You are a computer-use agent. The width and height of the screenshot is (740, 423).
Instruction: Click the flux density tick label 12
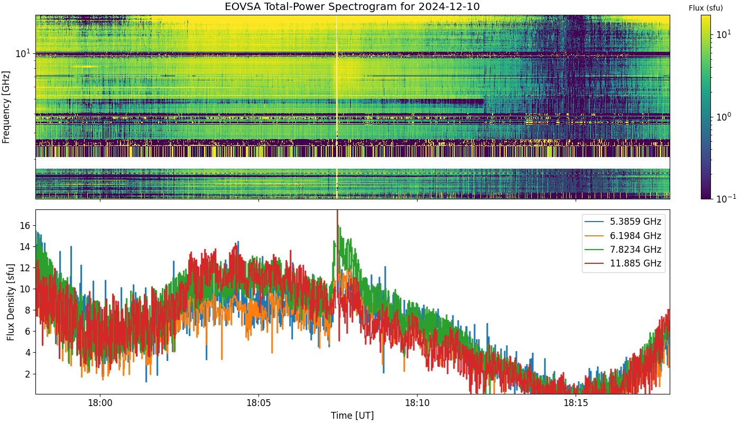pyautogui.click(x=25, y=268)
